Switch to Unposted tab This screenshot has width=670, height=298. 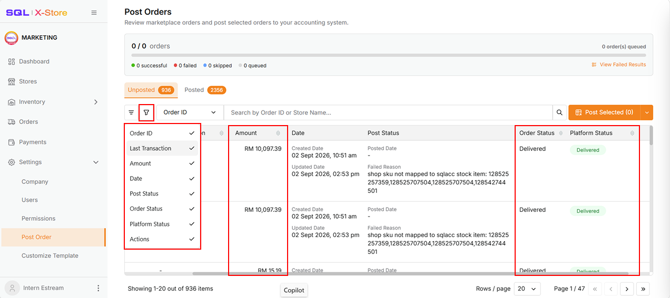click(151, 90)
